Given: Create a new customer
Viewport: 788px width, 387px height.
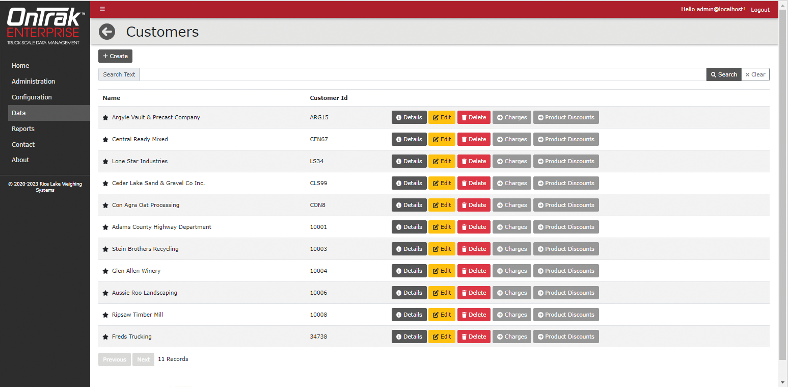Looking at the screenshot, I should pos(115,56).
